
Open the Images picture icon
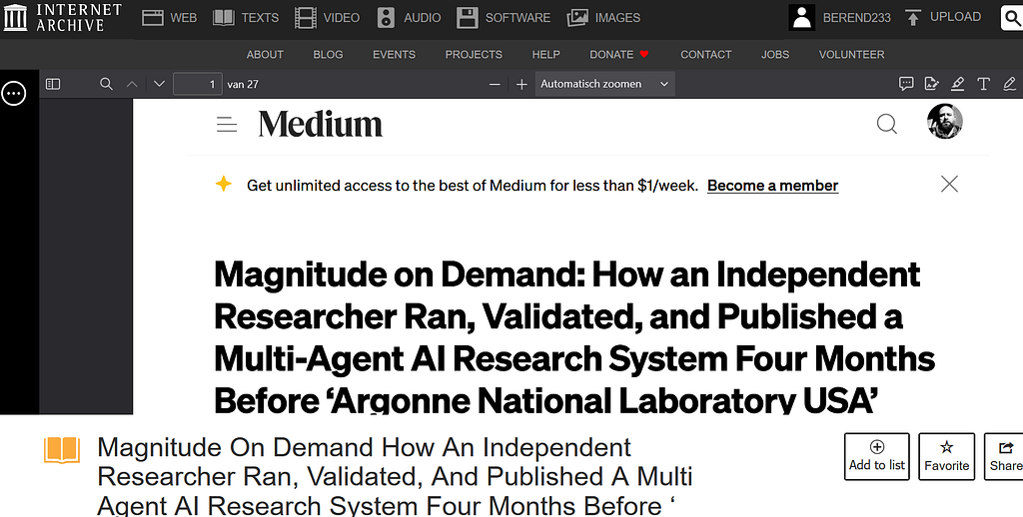coord(577,18)
